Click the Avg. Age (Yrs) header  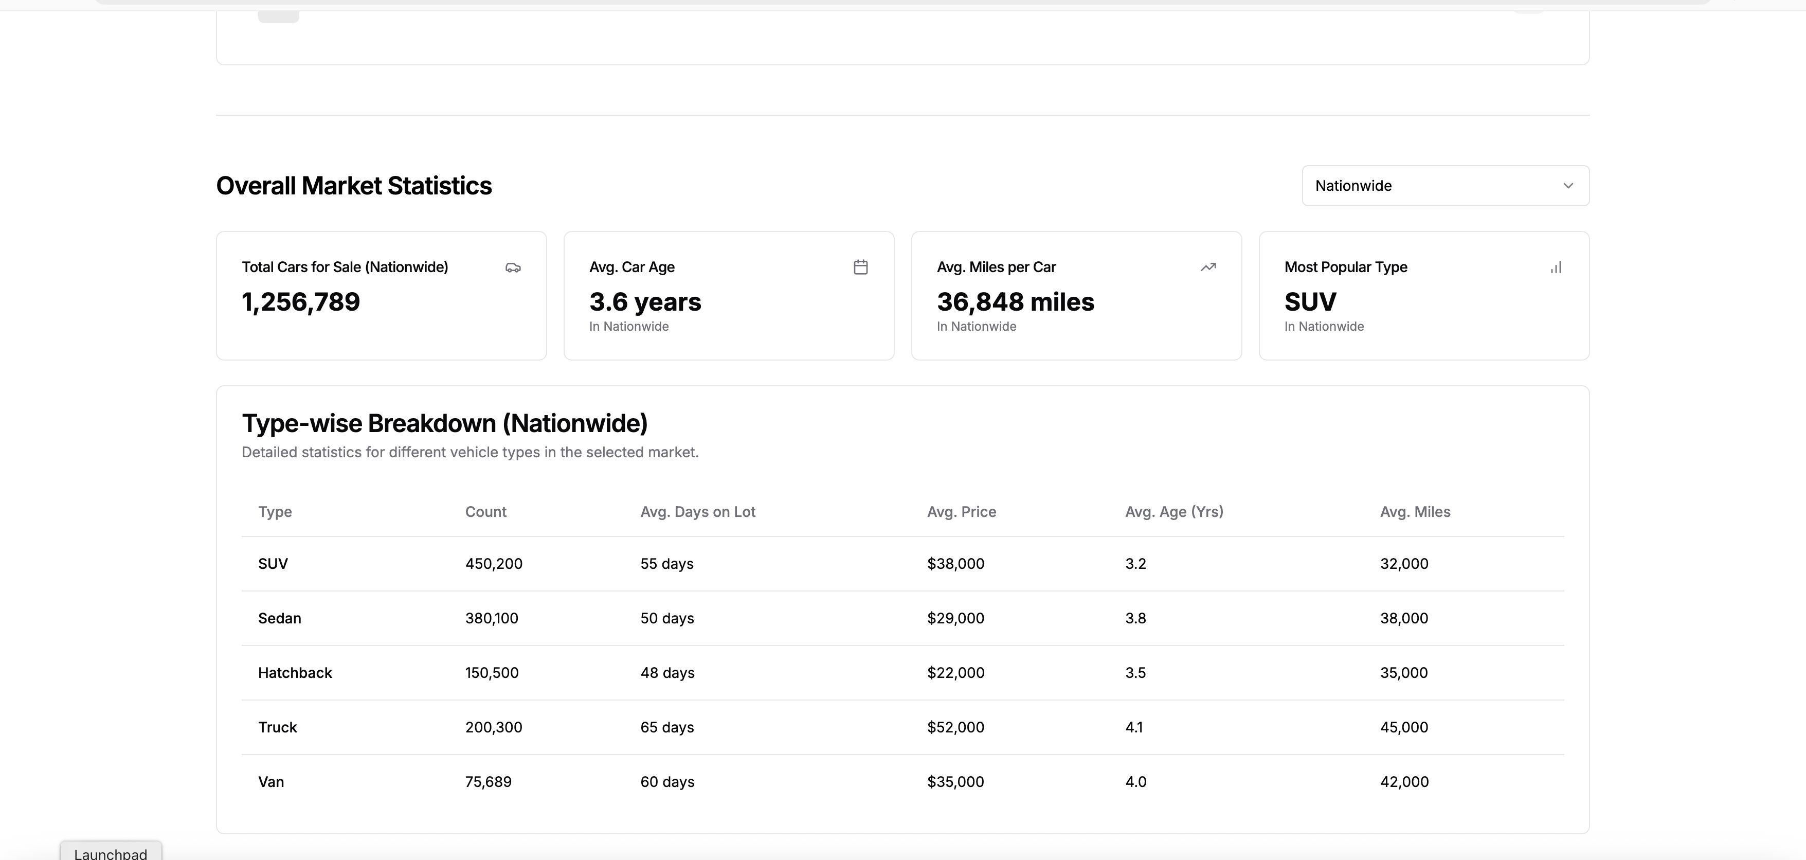coord(1173,512)
